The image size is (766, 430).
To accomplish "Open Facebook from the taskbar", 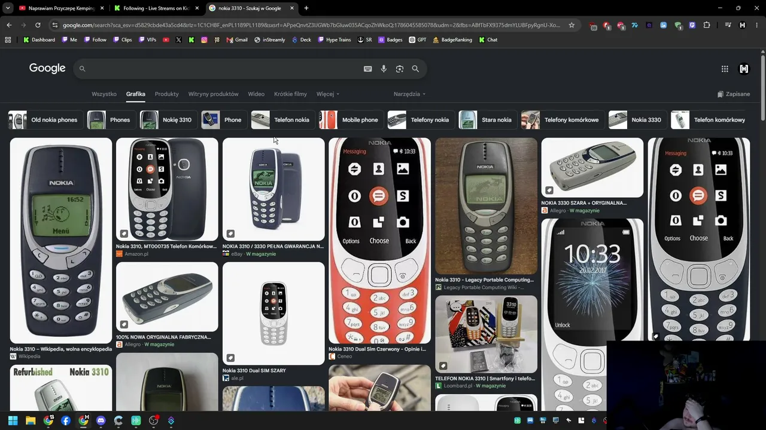I will [66, 420].
